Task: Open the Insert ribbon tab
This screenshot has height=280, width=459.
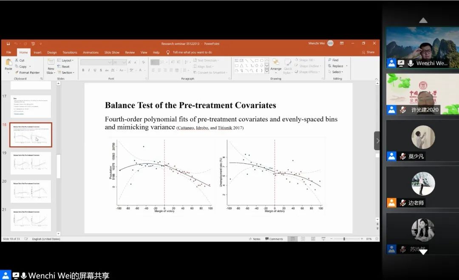Action: (x=37, y=53)
